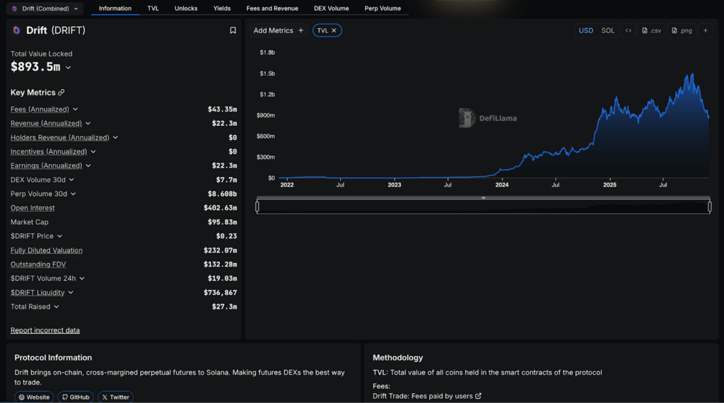Open the GitHub link
The width and height of the screenshot is (724, 403).
click(x=76, y=397)
